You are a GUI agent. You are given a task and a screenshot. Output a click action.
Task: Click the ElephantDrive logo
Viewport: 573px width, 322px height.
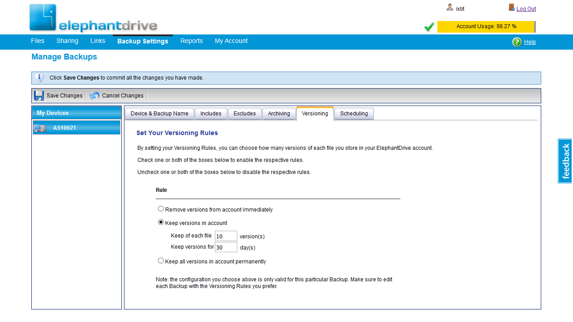[94, 18]
